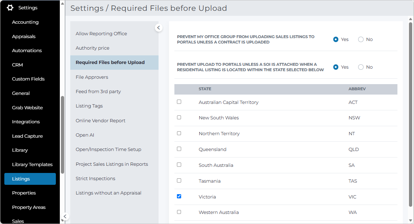Open the File Approvers settings
The height and width of the screenshot is (224, 414).
[92, 77]
